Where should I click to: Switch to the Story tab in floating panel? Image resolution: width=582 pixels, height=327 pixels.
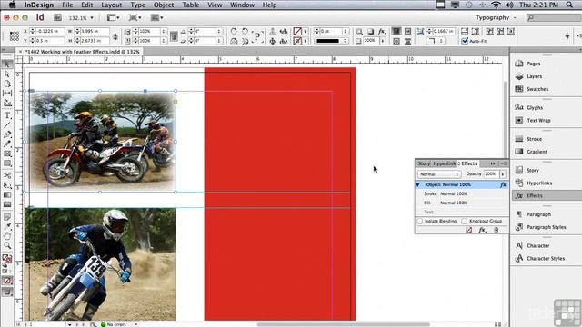coord(424,163)
